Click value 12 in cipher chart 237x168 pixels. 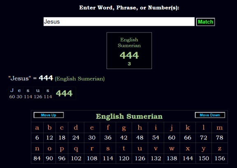coord(49,138)
